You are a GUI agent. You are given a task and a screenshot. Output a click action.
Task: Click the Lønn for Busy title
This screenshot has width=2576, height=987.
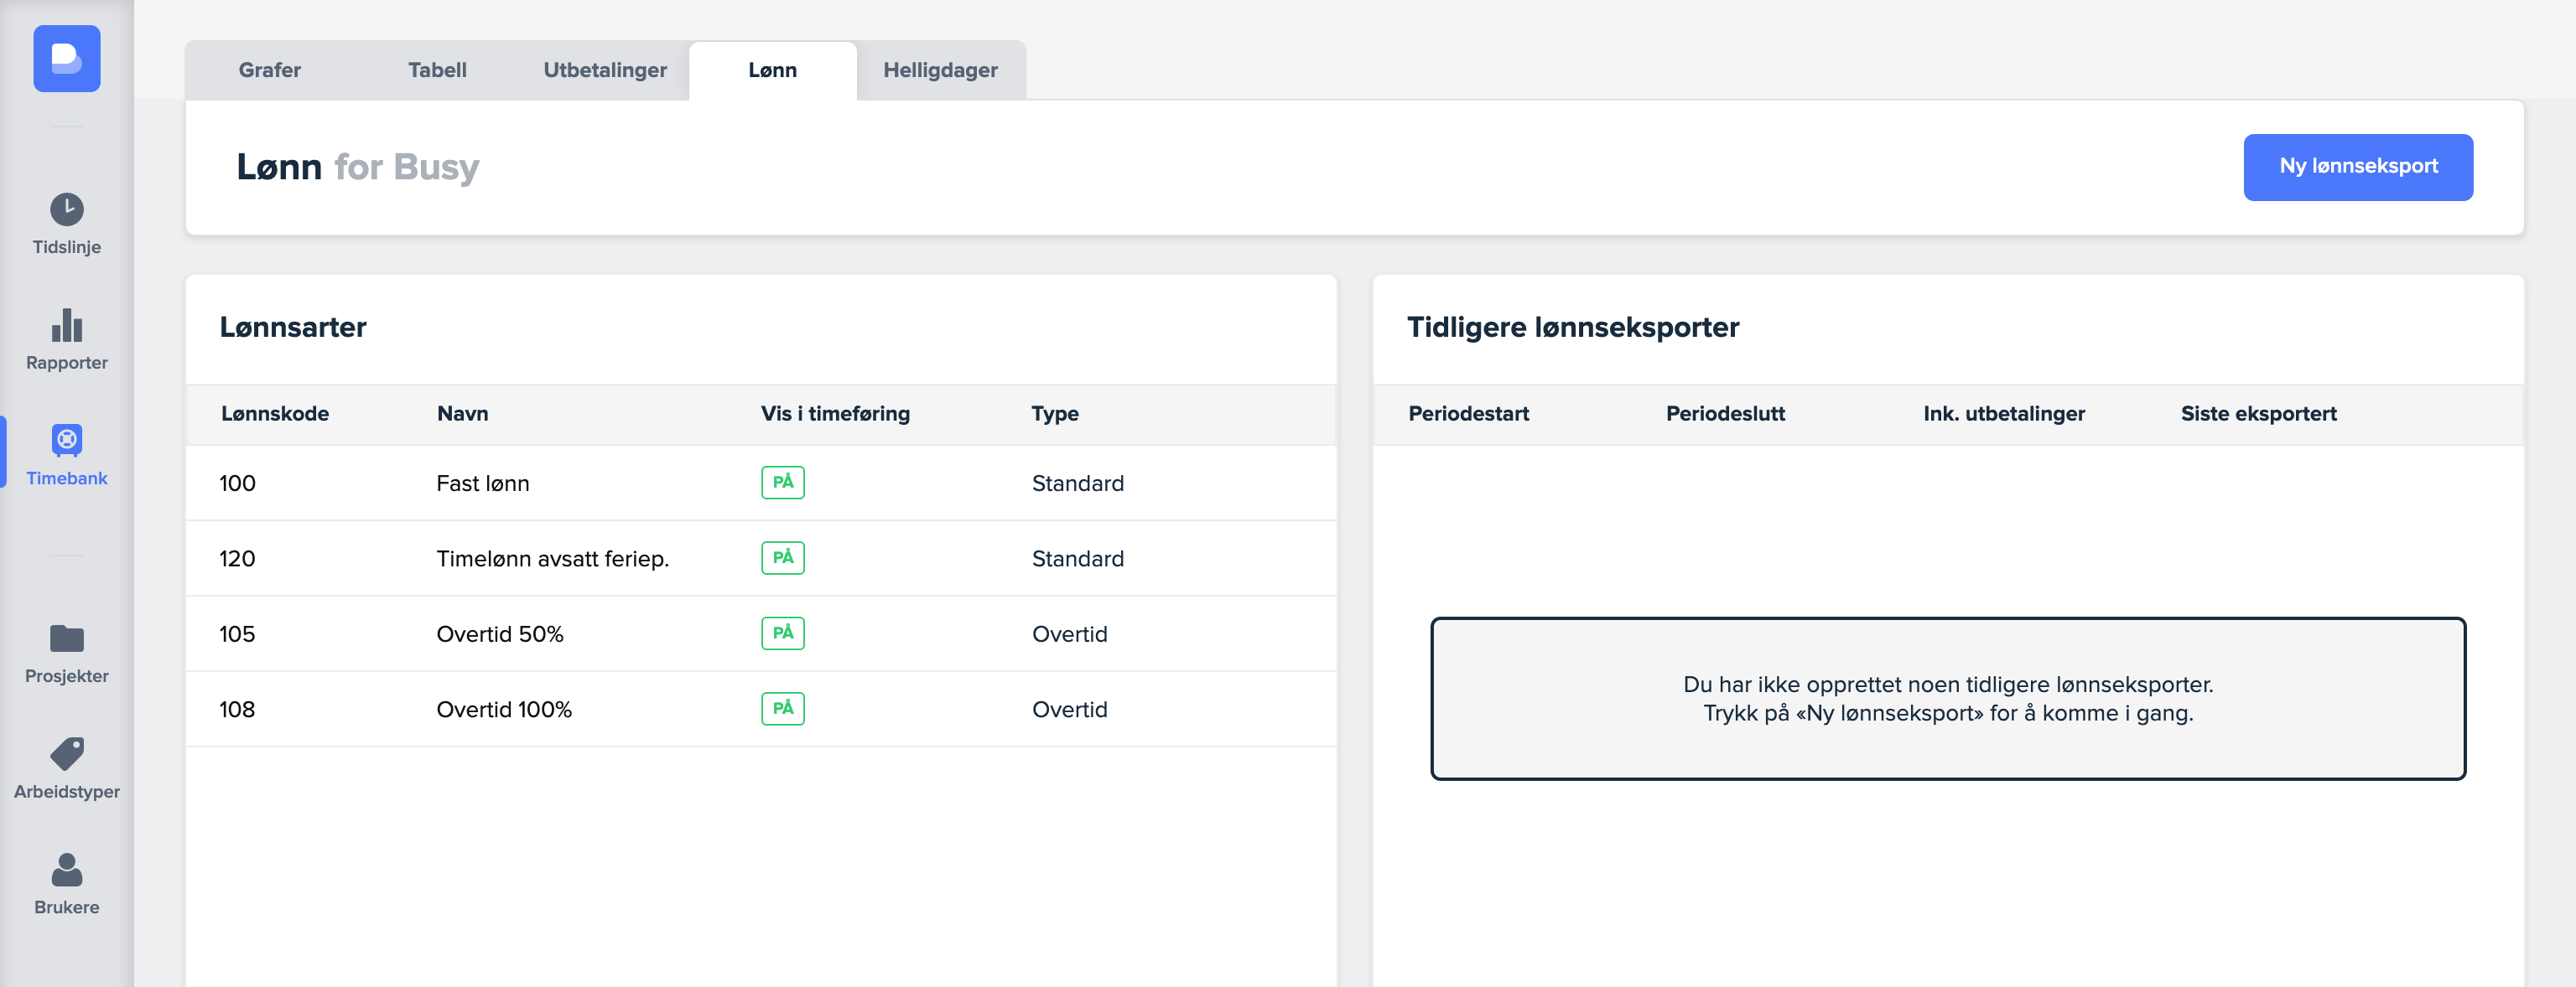point(358,167)
